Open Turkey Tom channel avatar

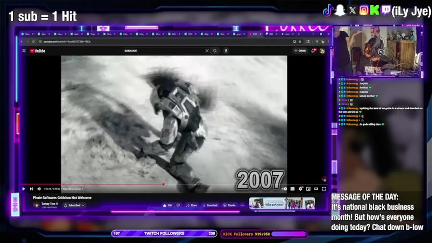click(x=36, y=205)
